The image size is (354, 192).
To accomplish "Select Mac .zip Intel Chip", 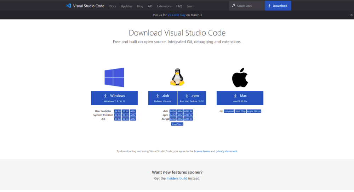I will click(x=240, y=111).
